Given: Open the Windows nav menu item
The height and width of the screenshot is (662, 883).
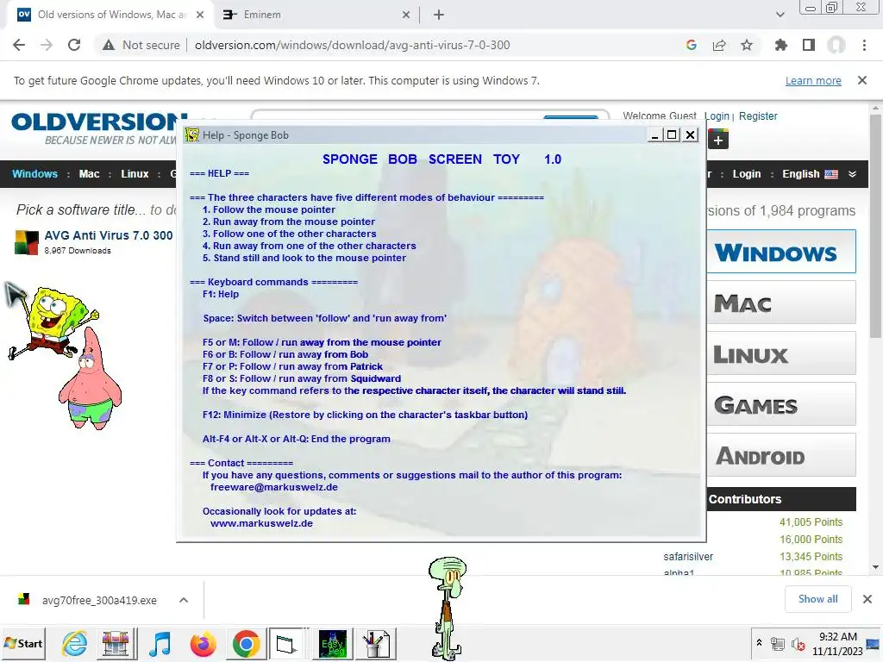Looking at the screenshot, I should click(x=34, y=174).
